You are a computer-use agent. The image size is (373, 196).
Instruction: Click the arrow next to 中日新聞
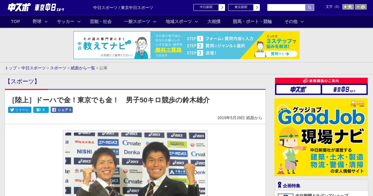point(222,7)
